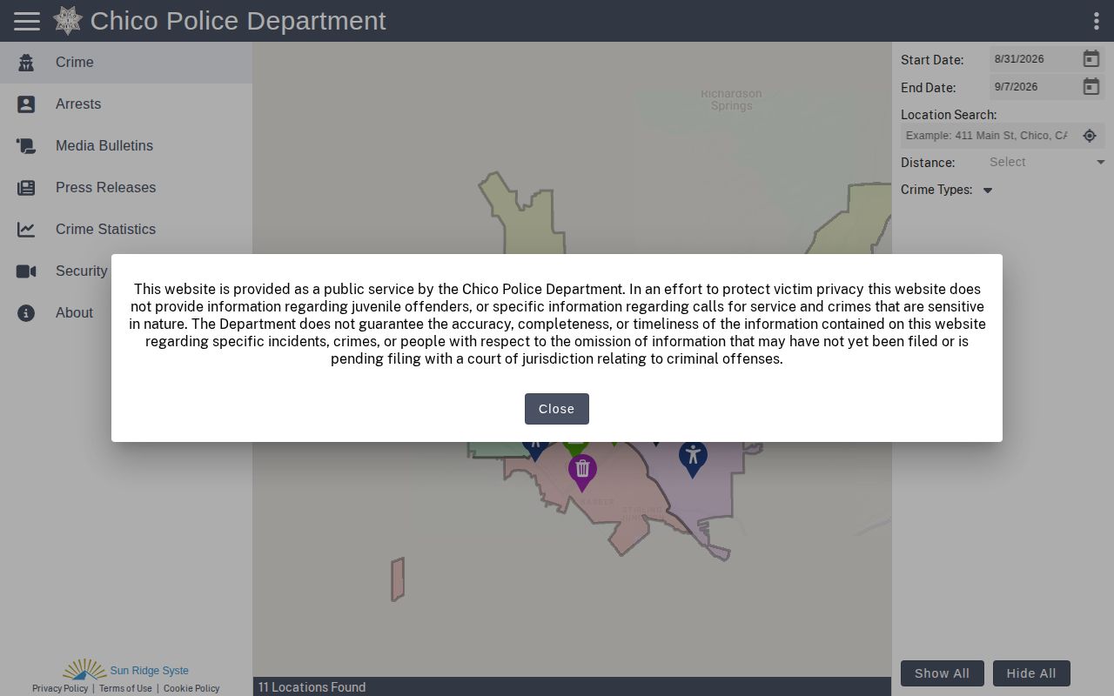Viewport: 1114px width, 696px height.
Task: Click the Show All button
Action: click(942, 673)
